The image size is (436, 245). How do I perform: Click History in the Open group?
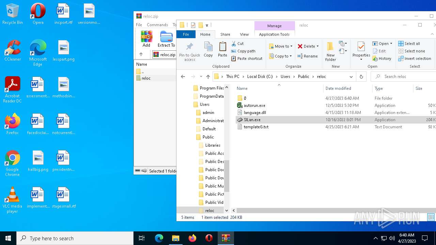382,59
